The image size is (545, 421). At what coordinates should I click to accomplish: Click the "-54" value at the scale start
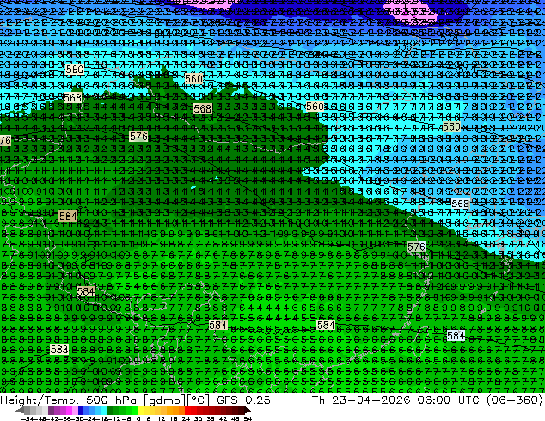(28, 418)
